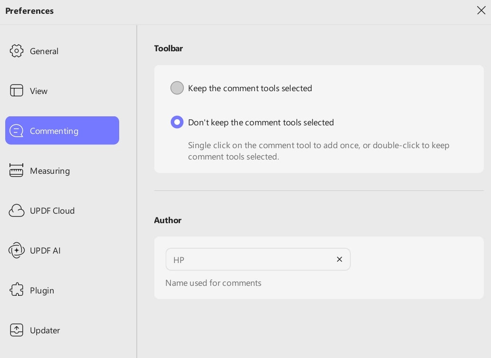Clear the Author name with X icon

[340, 259]
